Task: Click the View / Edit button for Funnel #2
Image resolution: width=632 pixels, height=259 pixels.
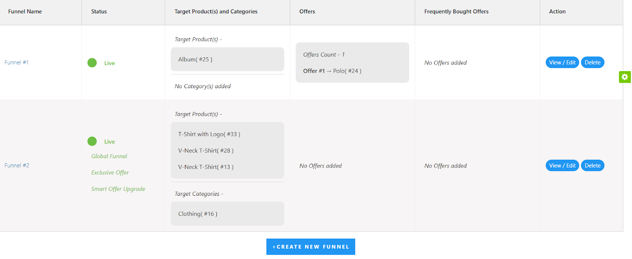Action: point(562,165)
